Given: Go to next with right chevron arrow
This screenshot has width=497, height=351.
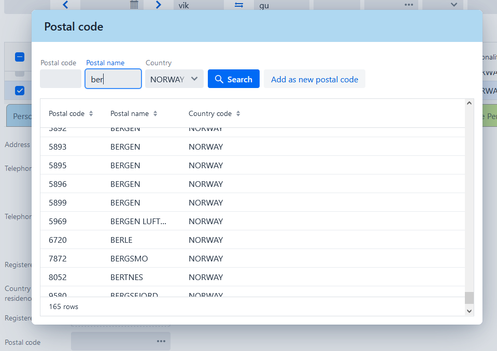Looking at the screenshot, I should click(159, 5).
